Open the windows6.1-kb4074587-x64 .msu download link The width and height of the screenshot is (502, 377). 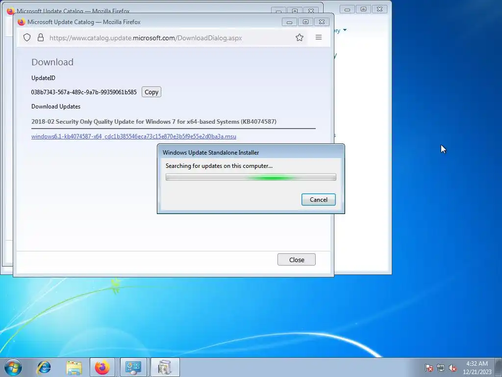[134, 136]
